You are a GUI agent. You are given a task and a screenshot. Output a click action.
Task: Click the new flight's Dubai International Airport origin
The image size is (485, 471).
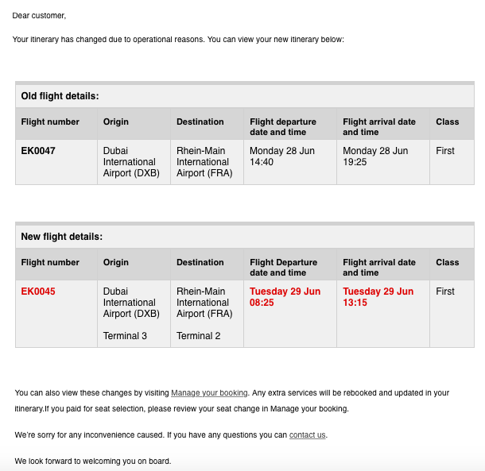[131, 303]
